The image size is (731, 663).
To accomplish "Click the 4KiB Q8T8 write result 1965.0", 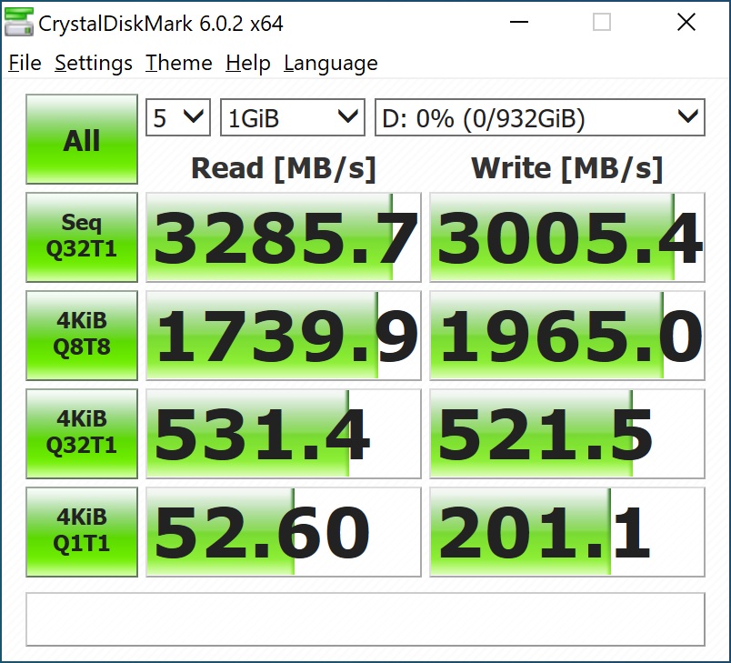I will pyautogui.click(x=567, y=336).
